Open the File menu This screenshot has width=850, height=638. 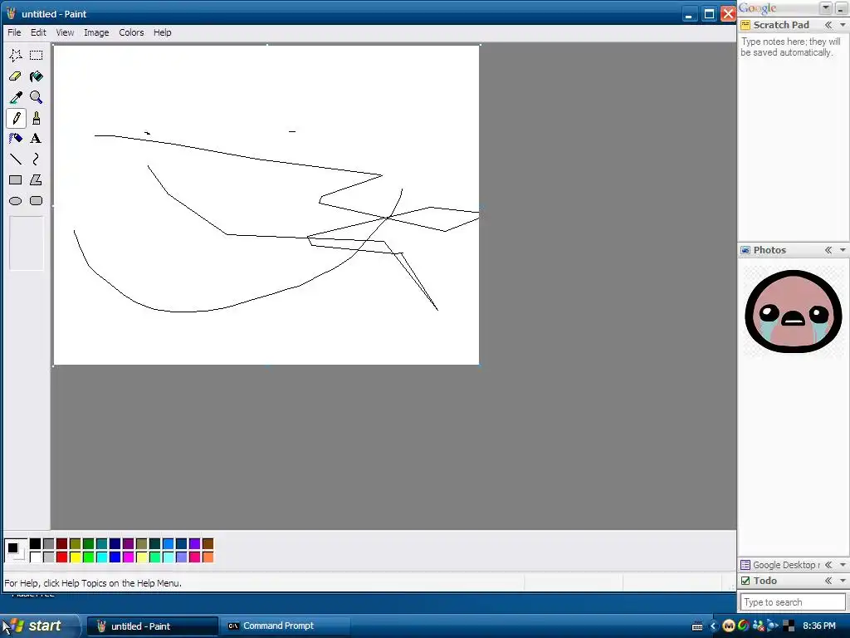pyautogui.click(x=14, y=32)
